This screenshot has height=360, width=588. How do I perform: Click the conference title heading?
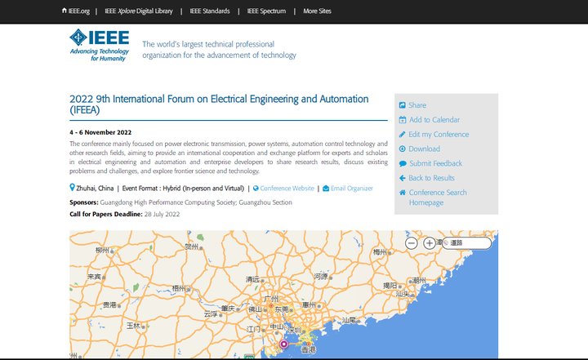click(219, 104)
